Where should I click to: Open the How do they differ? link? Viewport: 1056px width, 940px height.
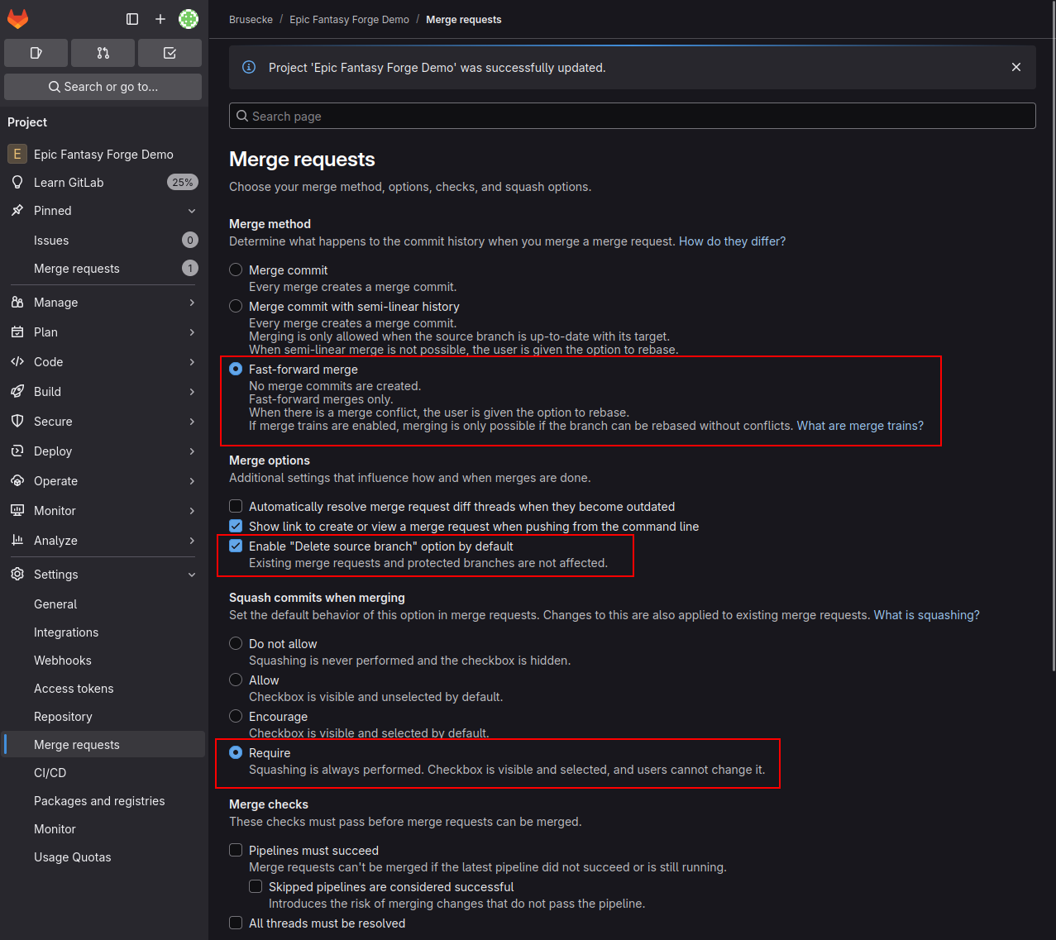(732, 241)
